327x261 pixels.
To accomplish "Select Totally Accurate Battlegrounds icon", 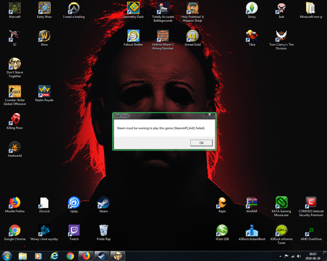I will pyautogui.click(x=163, y=12).
